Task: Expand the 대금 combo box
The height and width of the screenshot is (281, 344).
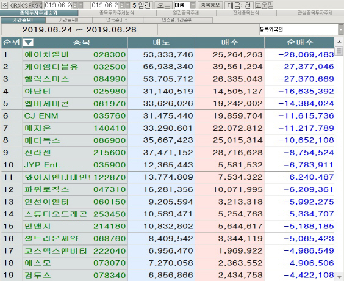Action: click(x=193, y=5)
